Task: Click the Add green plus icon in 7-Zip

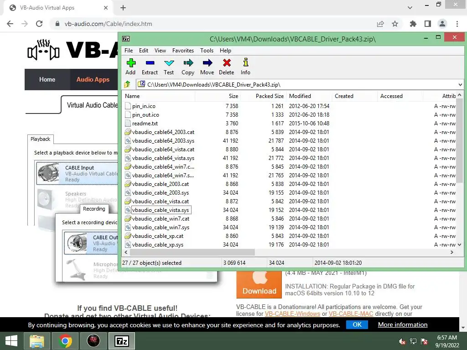Action: pos(131,63)
